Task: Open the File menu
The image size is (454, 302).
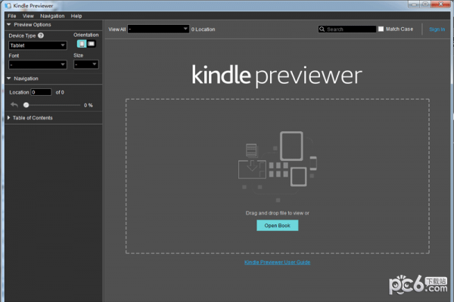Action: [12, 16]
